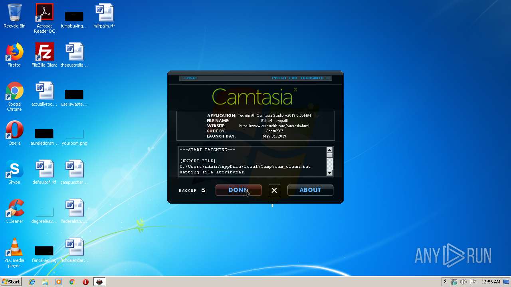Select federalstru Word document icon
511x287 pixels.
click(74, 211)
